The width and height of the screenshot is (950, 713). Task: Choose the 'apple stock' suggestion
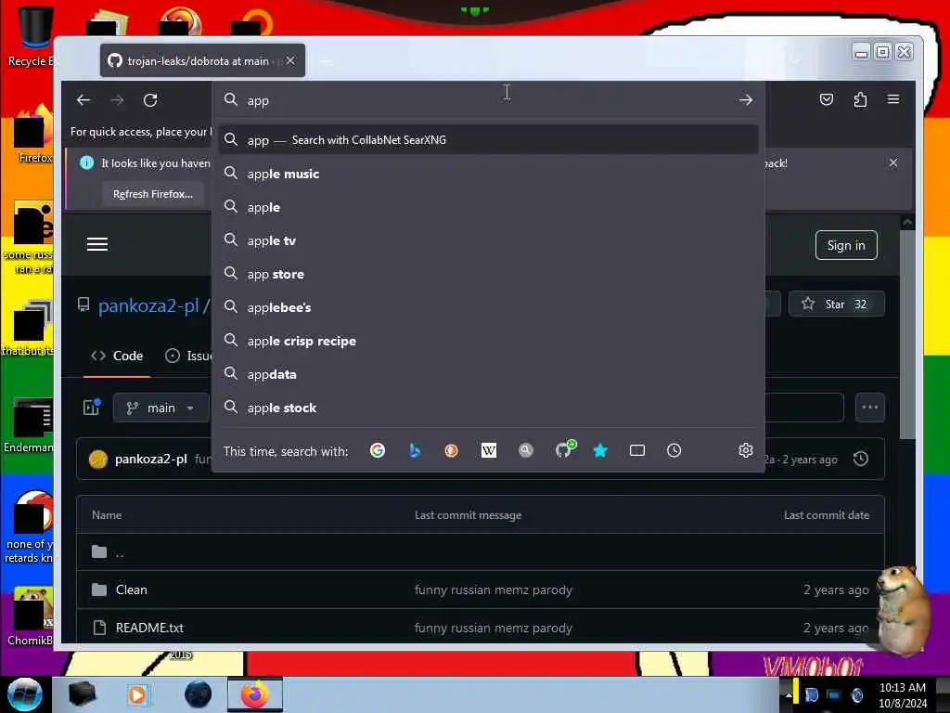click(x=488, y=408)
